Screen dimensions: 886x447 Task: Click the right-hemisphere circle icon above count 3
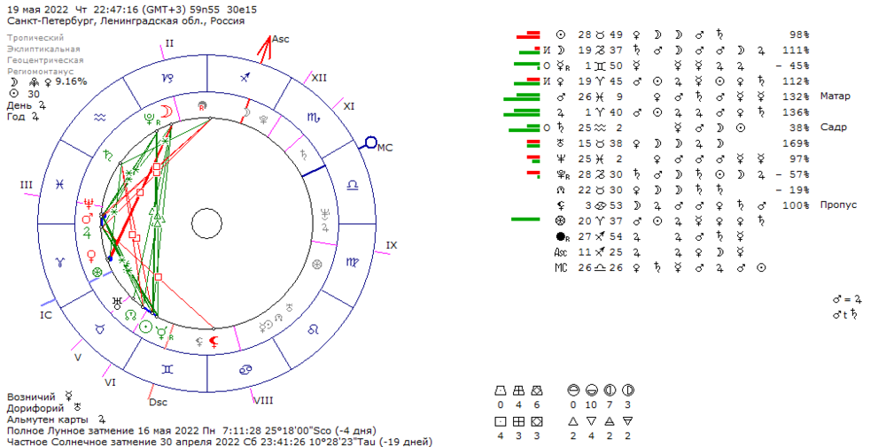click(x=628, y=390)
